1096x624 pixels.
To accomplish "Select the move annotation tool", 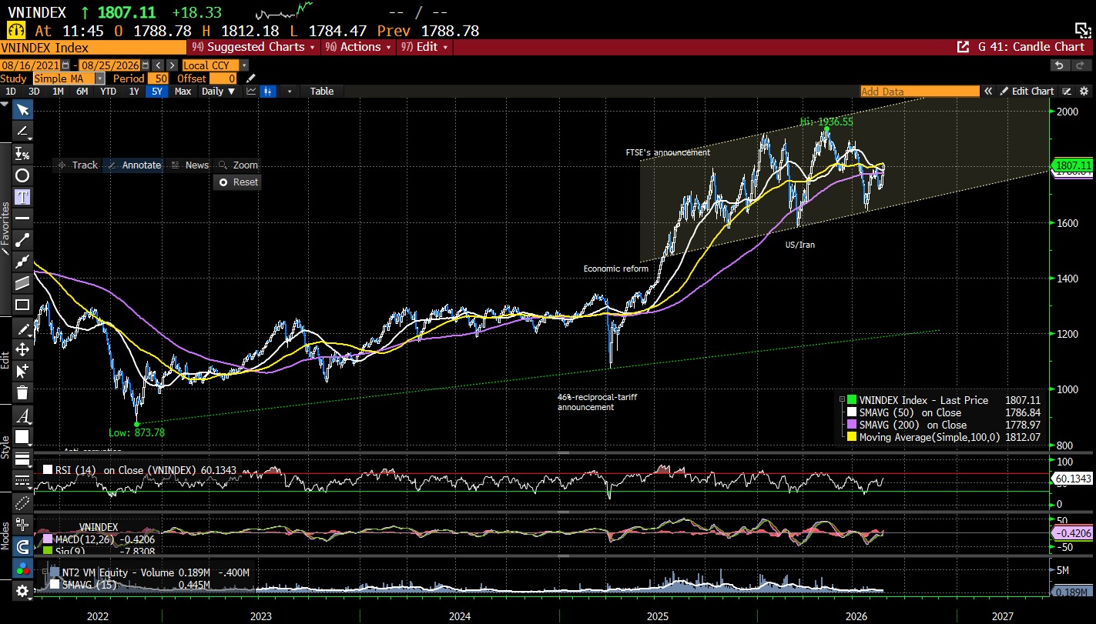I will pyautogui.click(x=22, y=349).
